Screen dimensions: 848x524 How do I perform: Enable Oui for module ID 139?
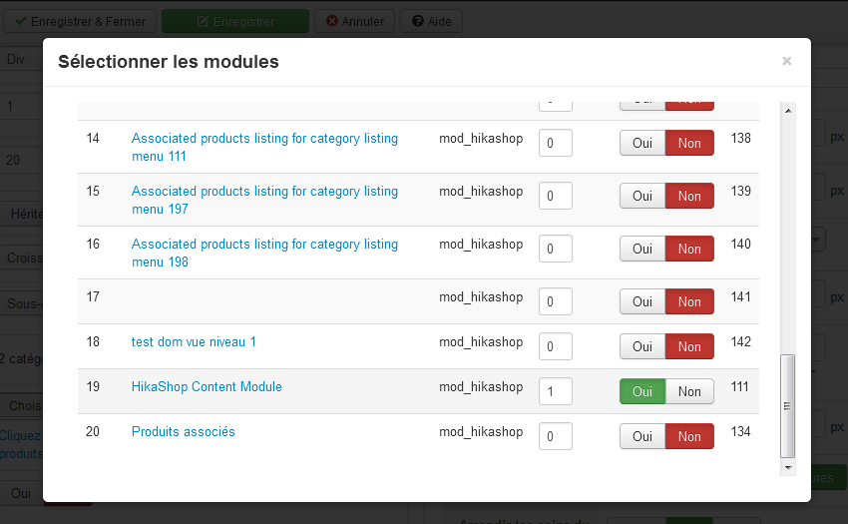click(642, 196)
